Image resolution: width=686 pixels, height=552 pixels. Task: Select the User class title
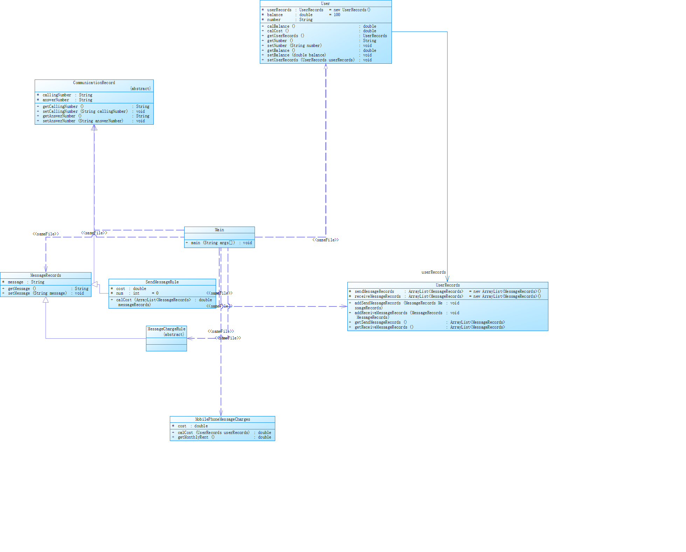pyautogui.click(x=325, y=4)
